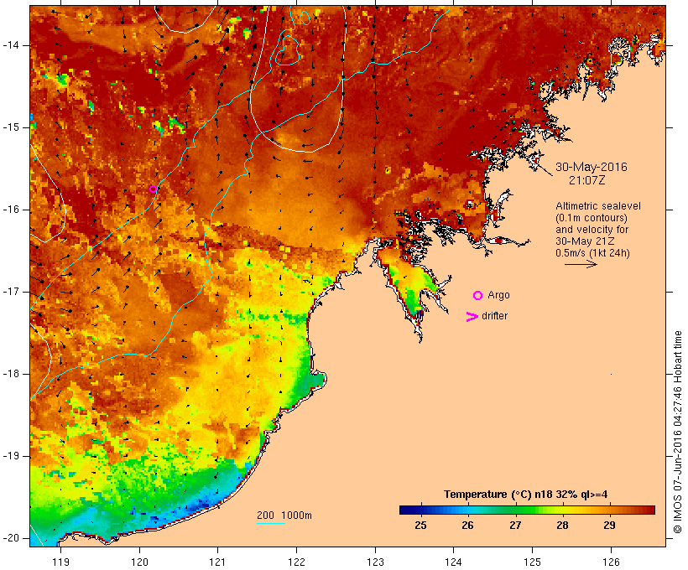Click the '26' value on the color bar
This screenshot has width=688, height=570.
pos(467,526)
